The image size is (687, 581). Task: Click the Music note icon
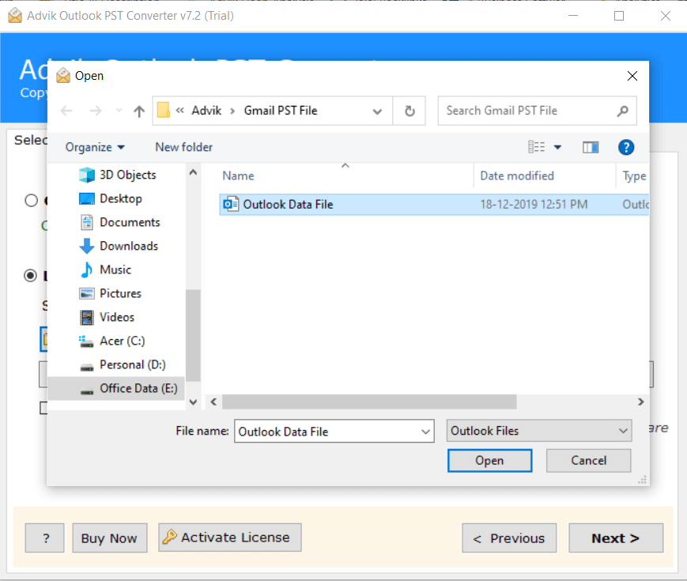pyautogui.click(x=87, y=270)
